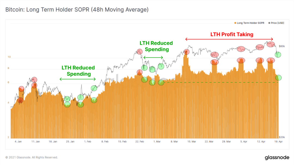Viewport: 294px width, 165px height.
Task: Click the gray Price legend dot
Action: tap(269, 23)
